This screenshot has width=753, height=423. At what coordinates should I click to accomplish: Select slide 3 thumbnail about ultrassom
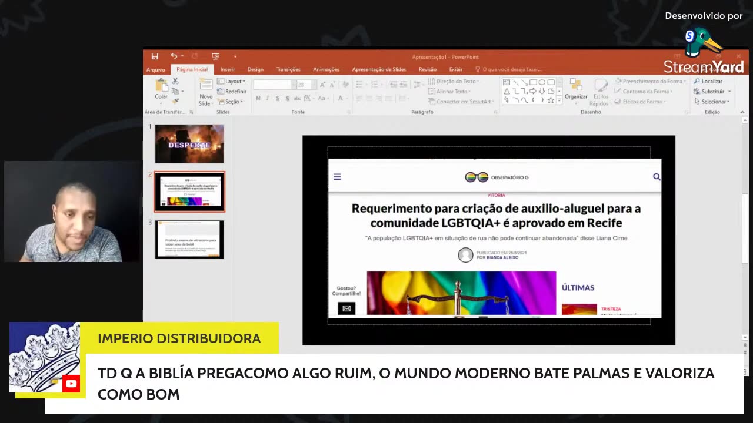(x=189, y=240)
